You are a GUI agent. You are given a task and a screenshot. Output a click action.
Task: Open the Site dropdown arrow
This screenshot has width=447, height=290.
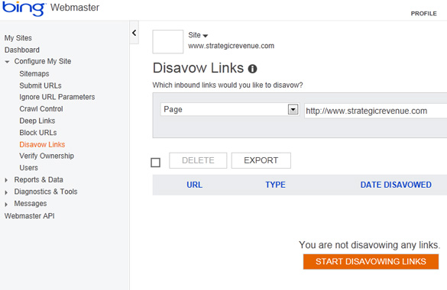click(206, 36)
